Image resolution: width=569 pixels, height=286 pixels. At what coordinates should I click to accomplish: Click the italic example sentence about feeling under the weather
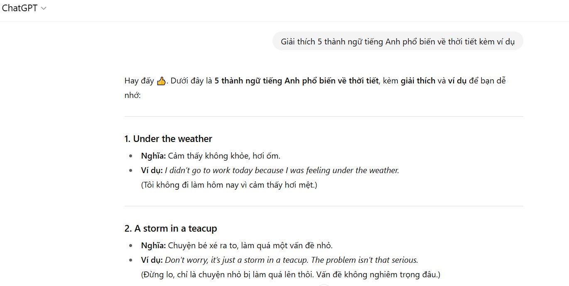282,170
